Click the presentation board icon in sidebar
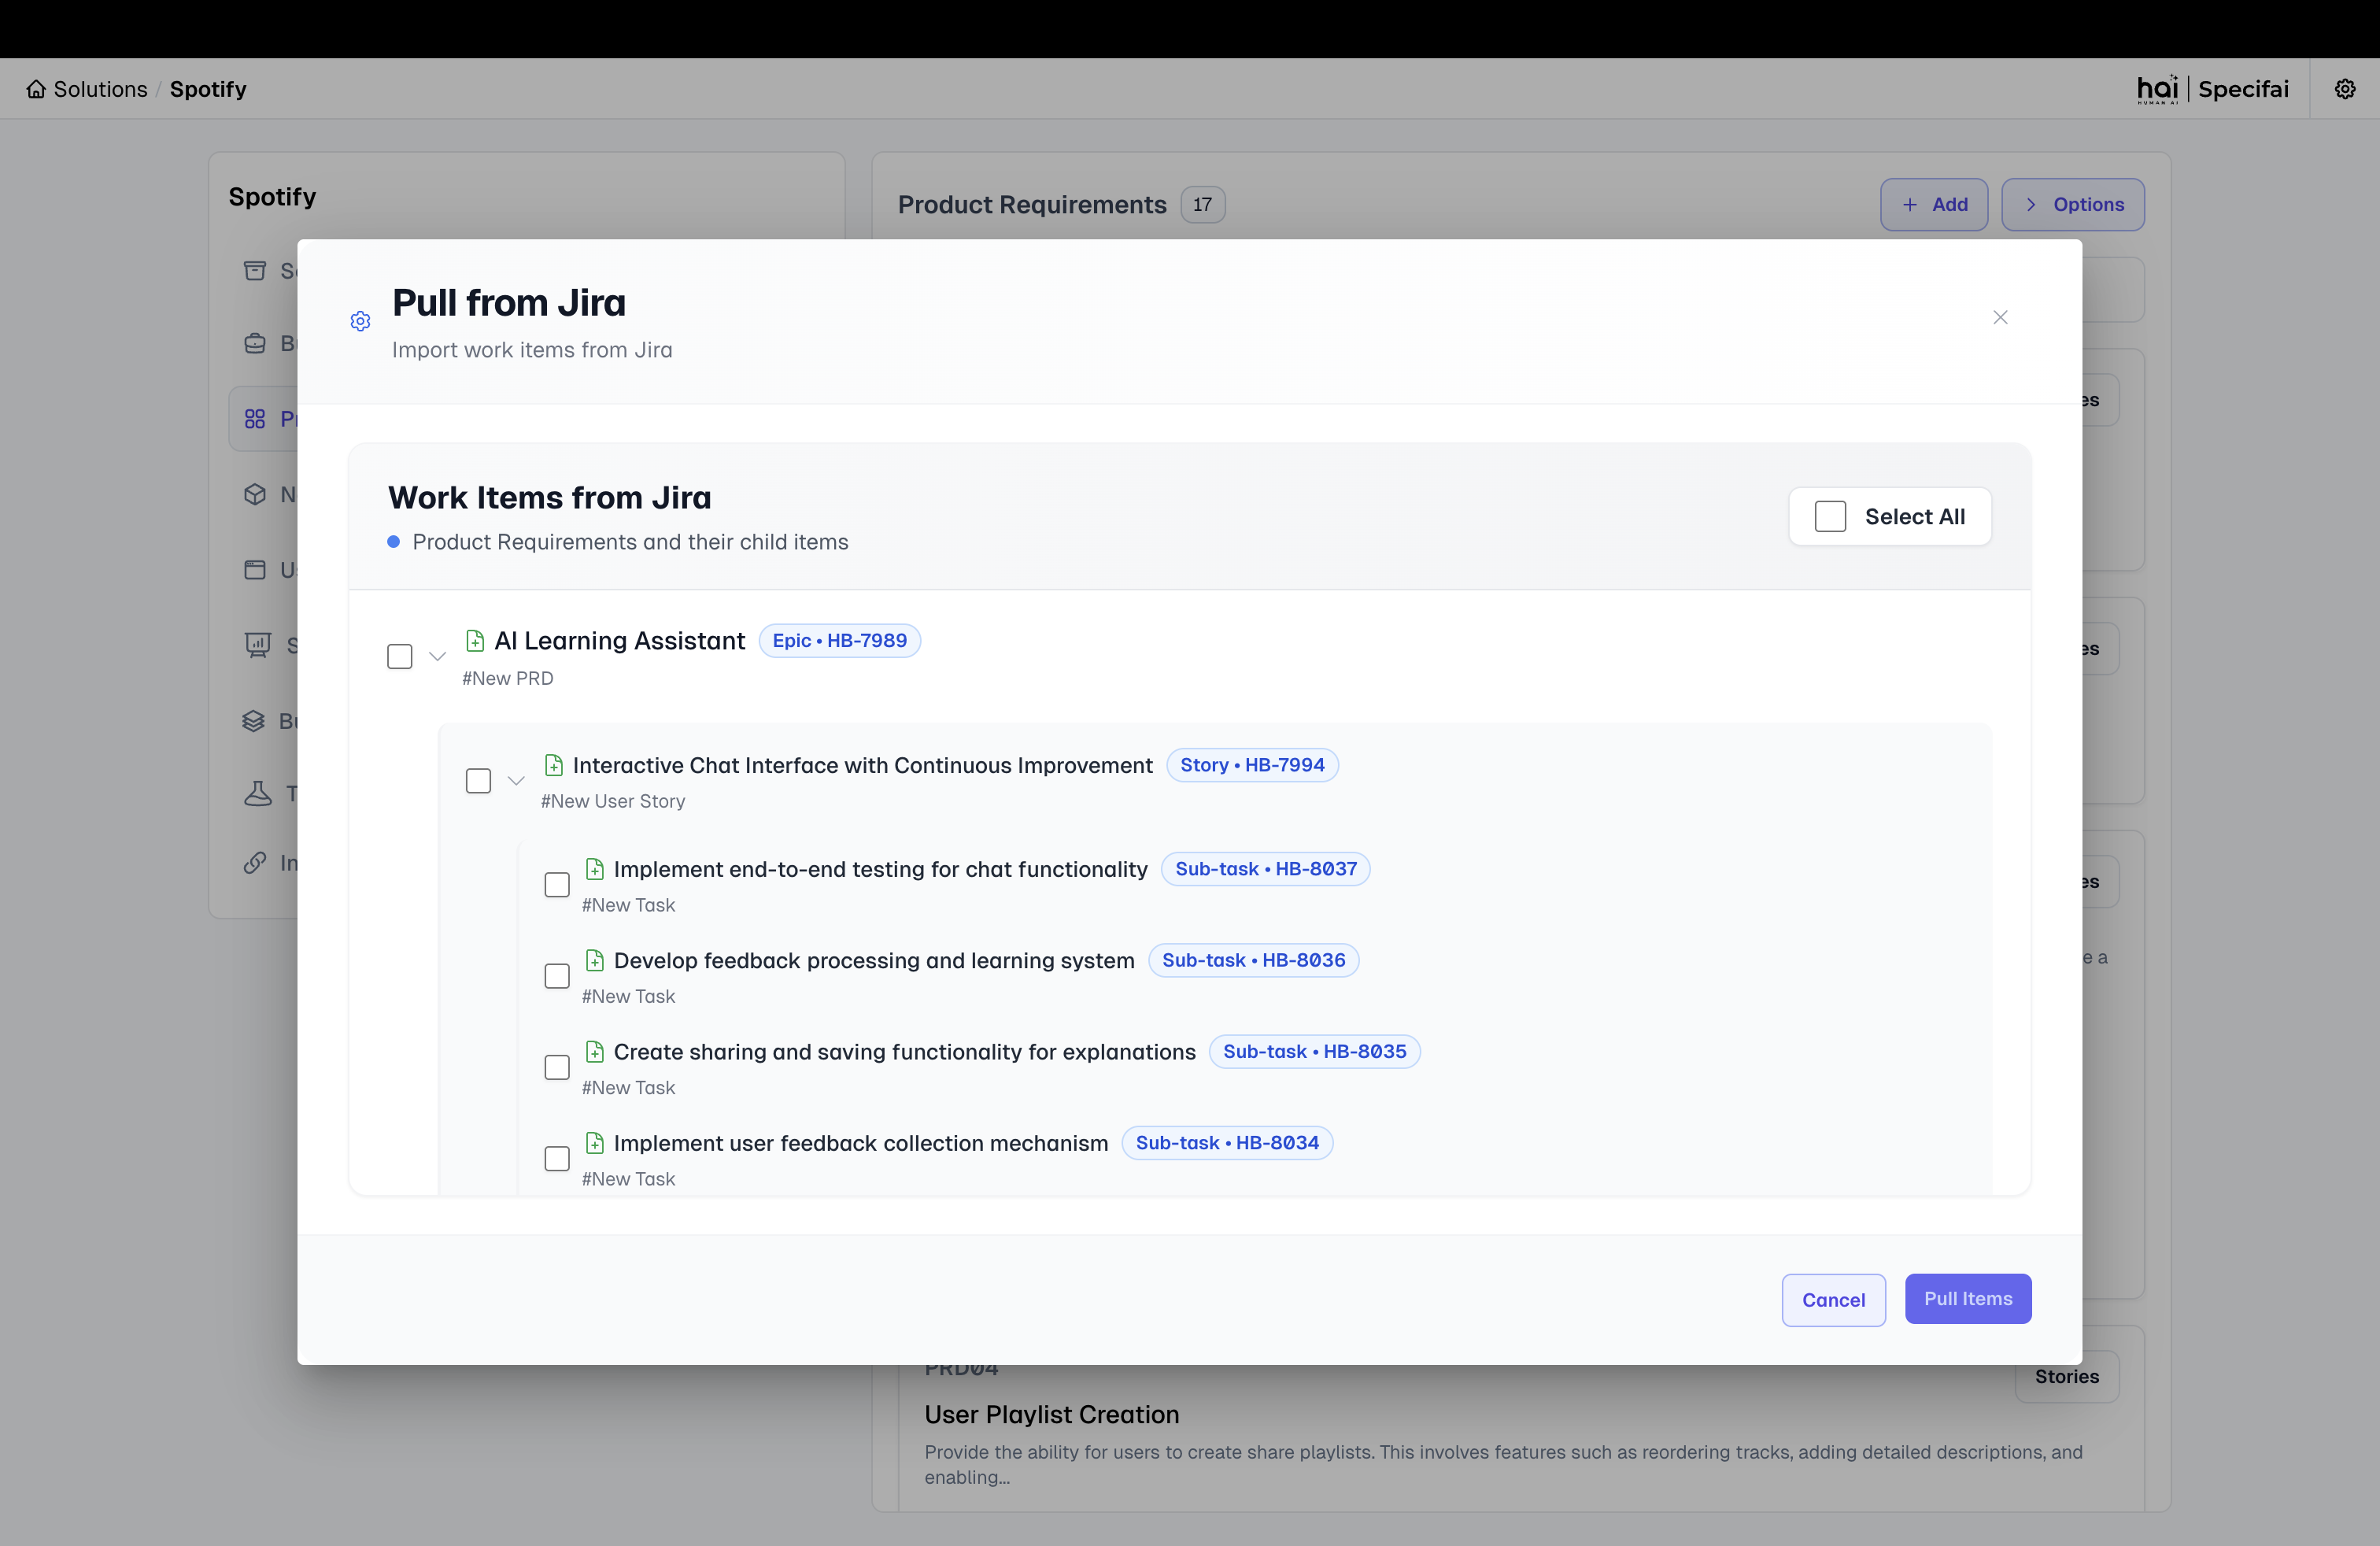 tap(258, 645)
